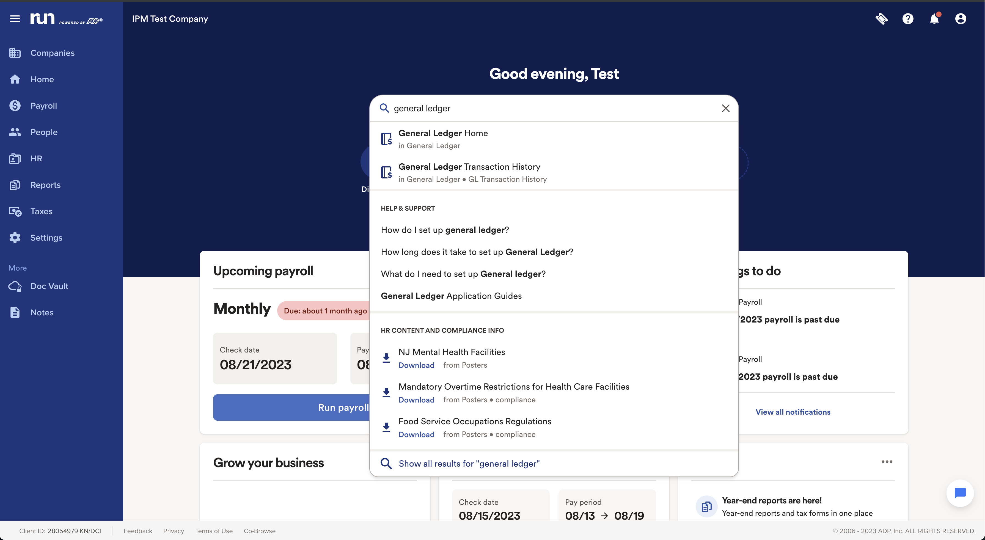Open HR section in sidebar
Viewport: 985px width, 540px height.
coord(36,158)
